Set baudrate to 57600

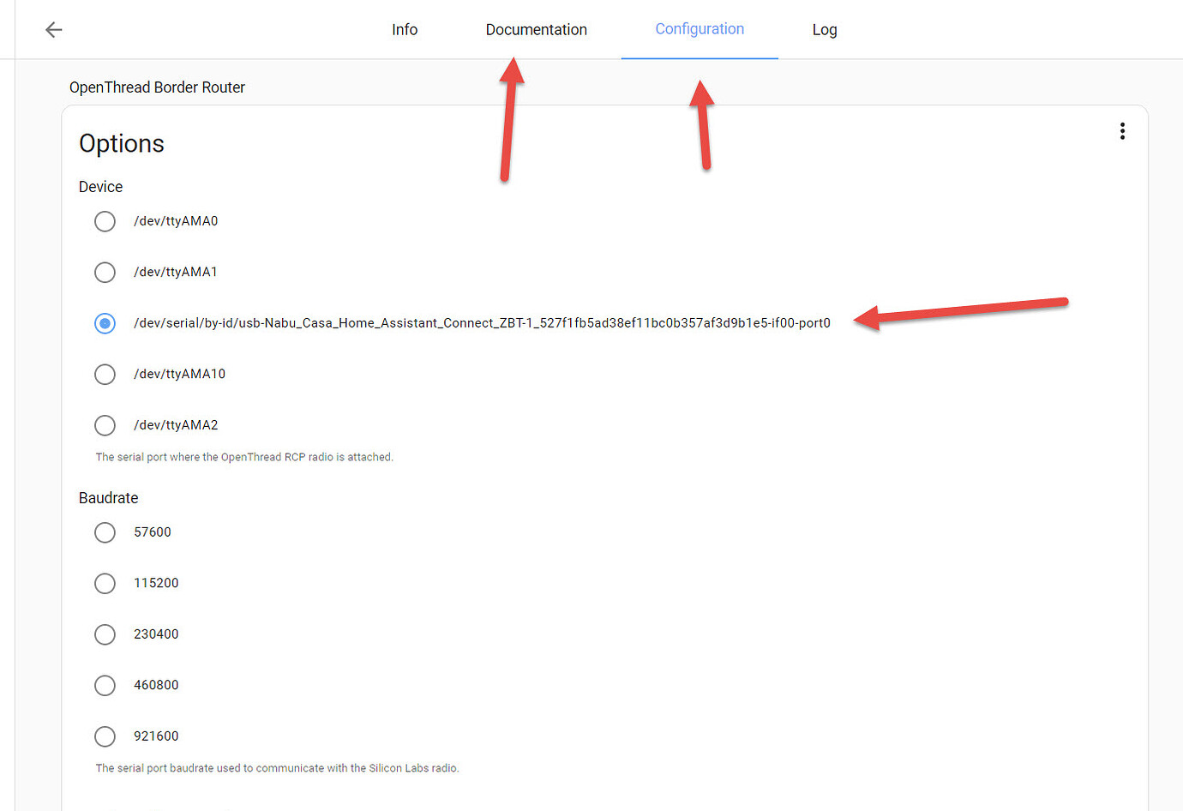(105, 532)
